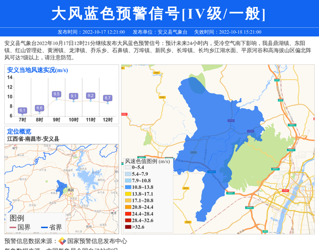Select the 10.8~13.8 blue legend swatch
Image resolution: width=319 pixels, height=250 pixels.
128,187
